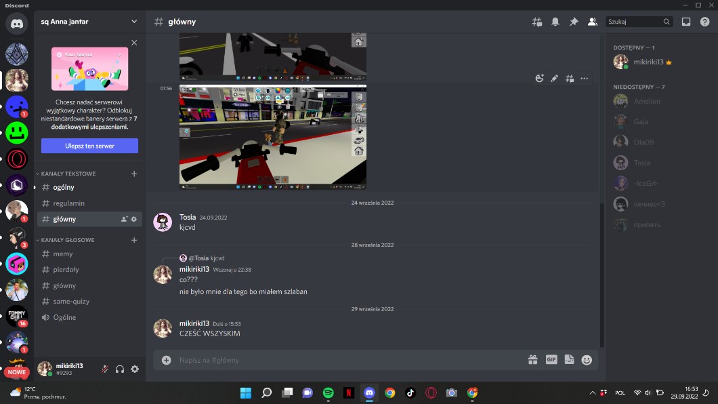Add reaction to the hovered image message
718x404 pixels.
pos(539,79)
